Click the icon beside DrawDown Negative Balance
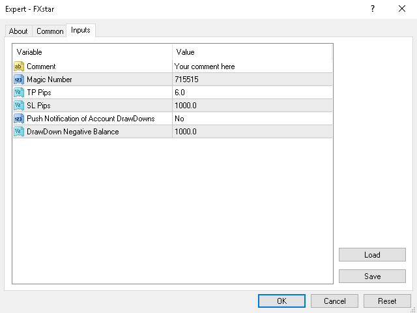Screen dimensions: 417x313 tap(19, 132)
